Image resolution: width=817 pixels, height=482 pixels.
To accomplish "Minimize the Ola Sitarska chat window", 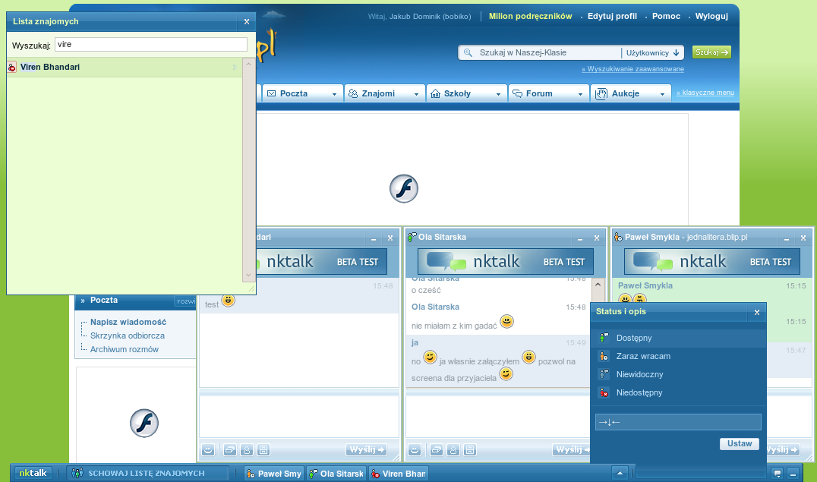I will (580, 238).
